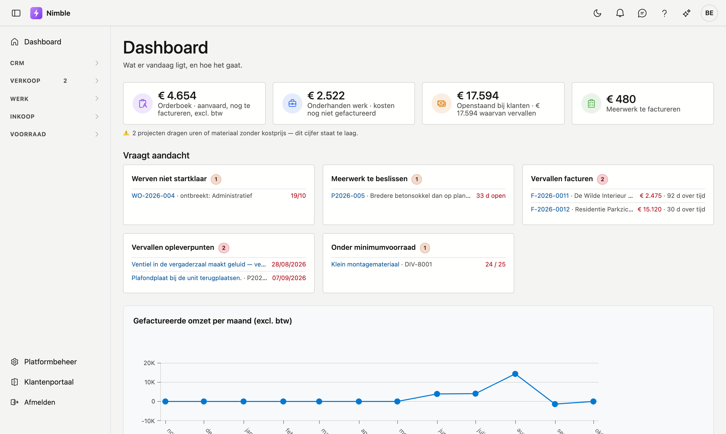
Task: Click the Vervallen facturen count badge
Action: click(602, 179)
